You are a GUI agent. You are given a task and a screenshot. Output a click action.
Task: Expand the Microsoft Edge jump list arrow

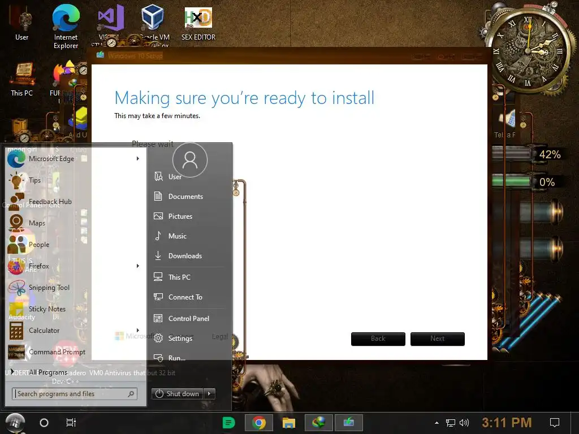[138, 159]
